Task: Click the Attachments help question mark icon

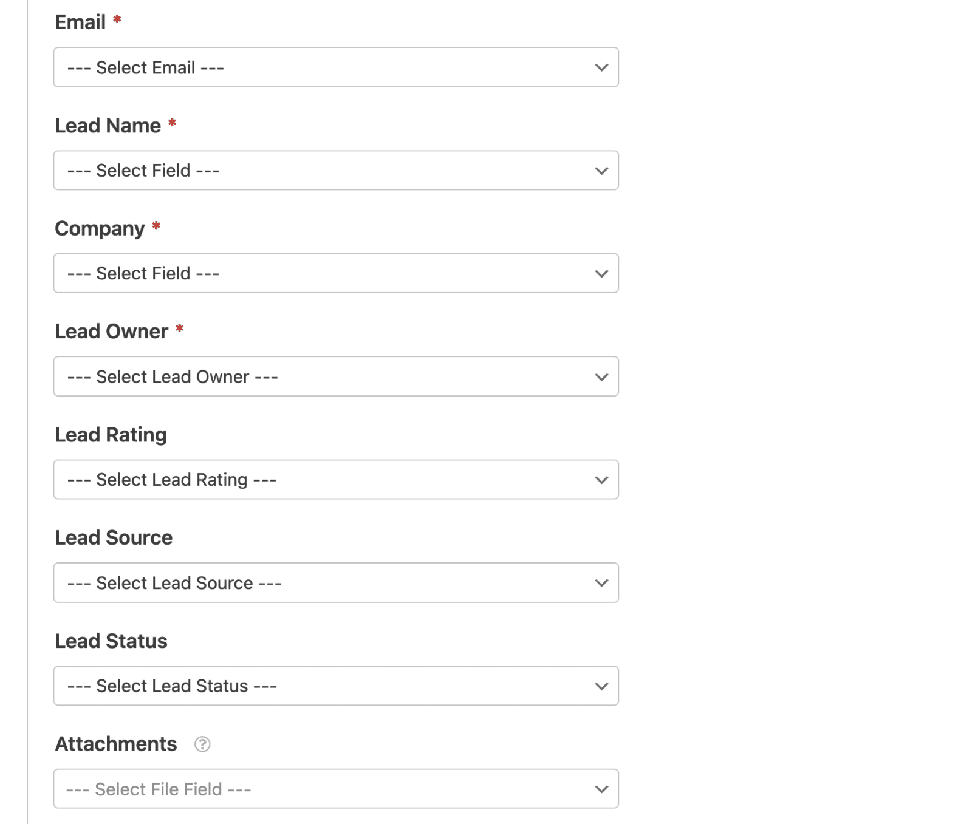Action: 202,744
